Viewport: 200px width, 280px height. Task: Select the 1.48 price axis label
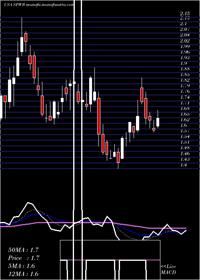[x=185, y=148]
